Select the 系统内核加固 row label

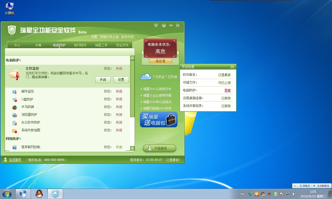point(31,130)
